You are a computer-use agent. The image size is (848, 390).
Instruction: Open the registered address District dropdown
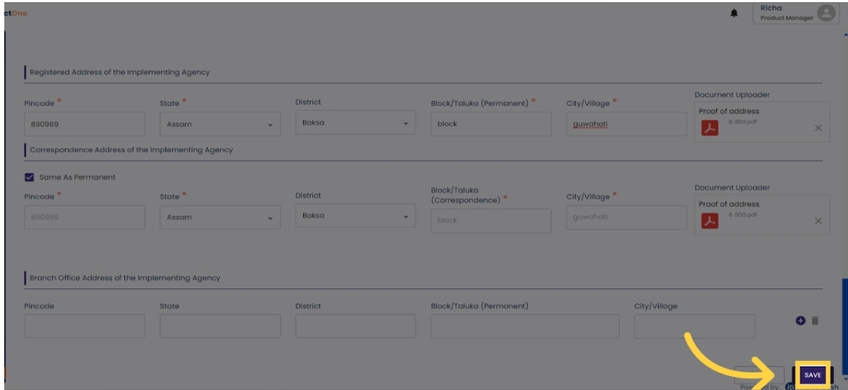pos(355,123)
